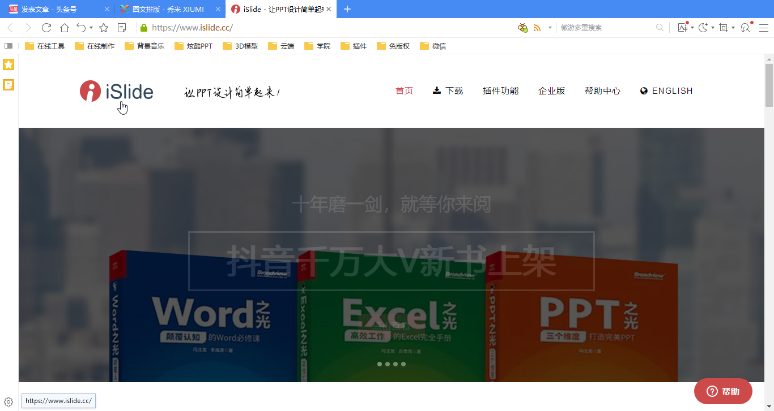Open the 3D模型 bookmarks folder
The image size is (774, 411).
pyautogui.click(x=240, y=46)
